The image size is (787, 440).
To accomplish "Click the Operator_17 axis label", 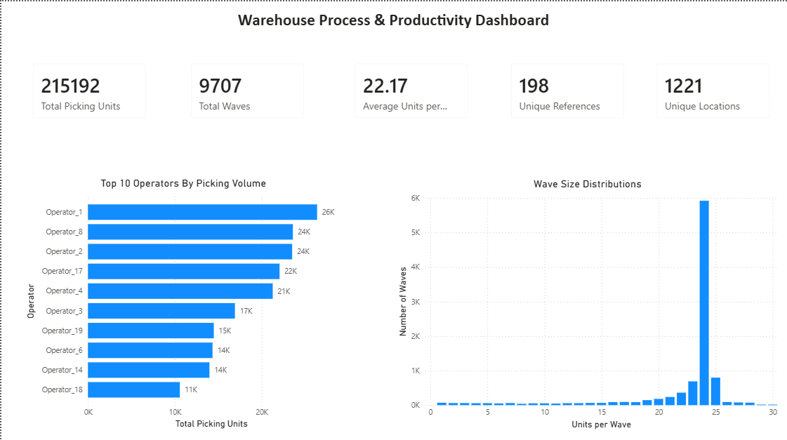I will pyautogui.click(x=62, y=271).
